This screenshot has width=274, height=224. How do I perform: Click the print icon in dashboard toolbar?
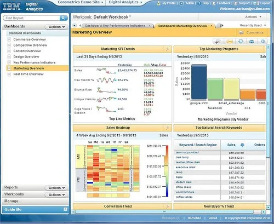click(x=252, y=42)
